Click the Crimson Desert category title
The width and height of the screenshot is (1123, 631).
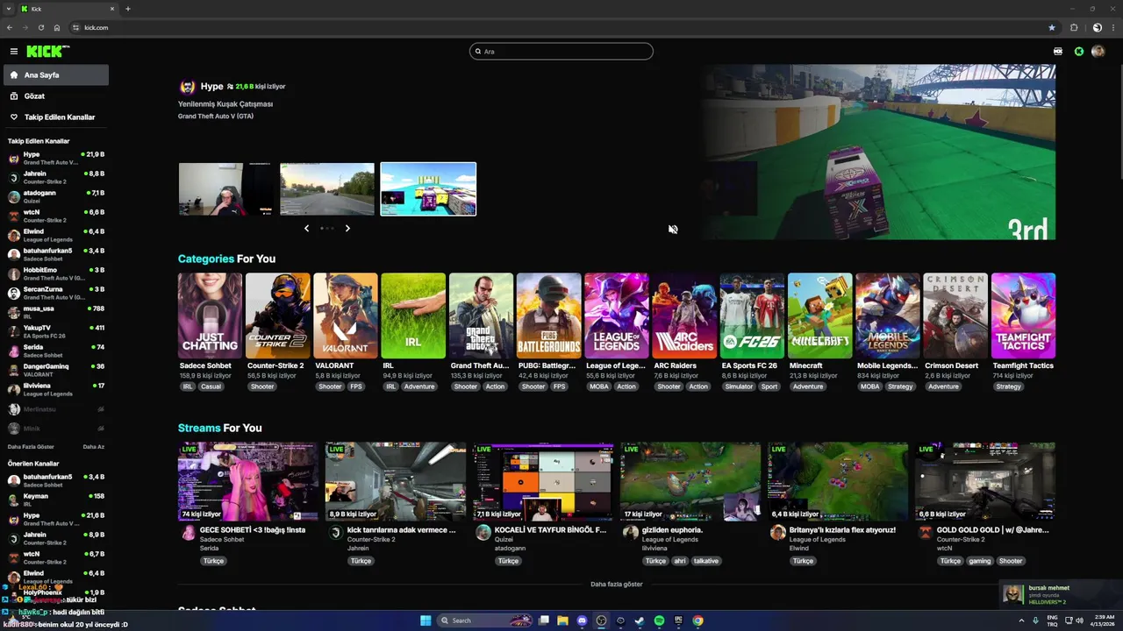[x=951, y=365]
